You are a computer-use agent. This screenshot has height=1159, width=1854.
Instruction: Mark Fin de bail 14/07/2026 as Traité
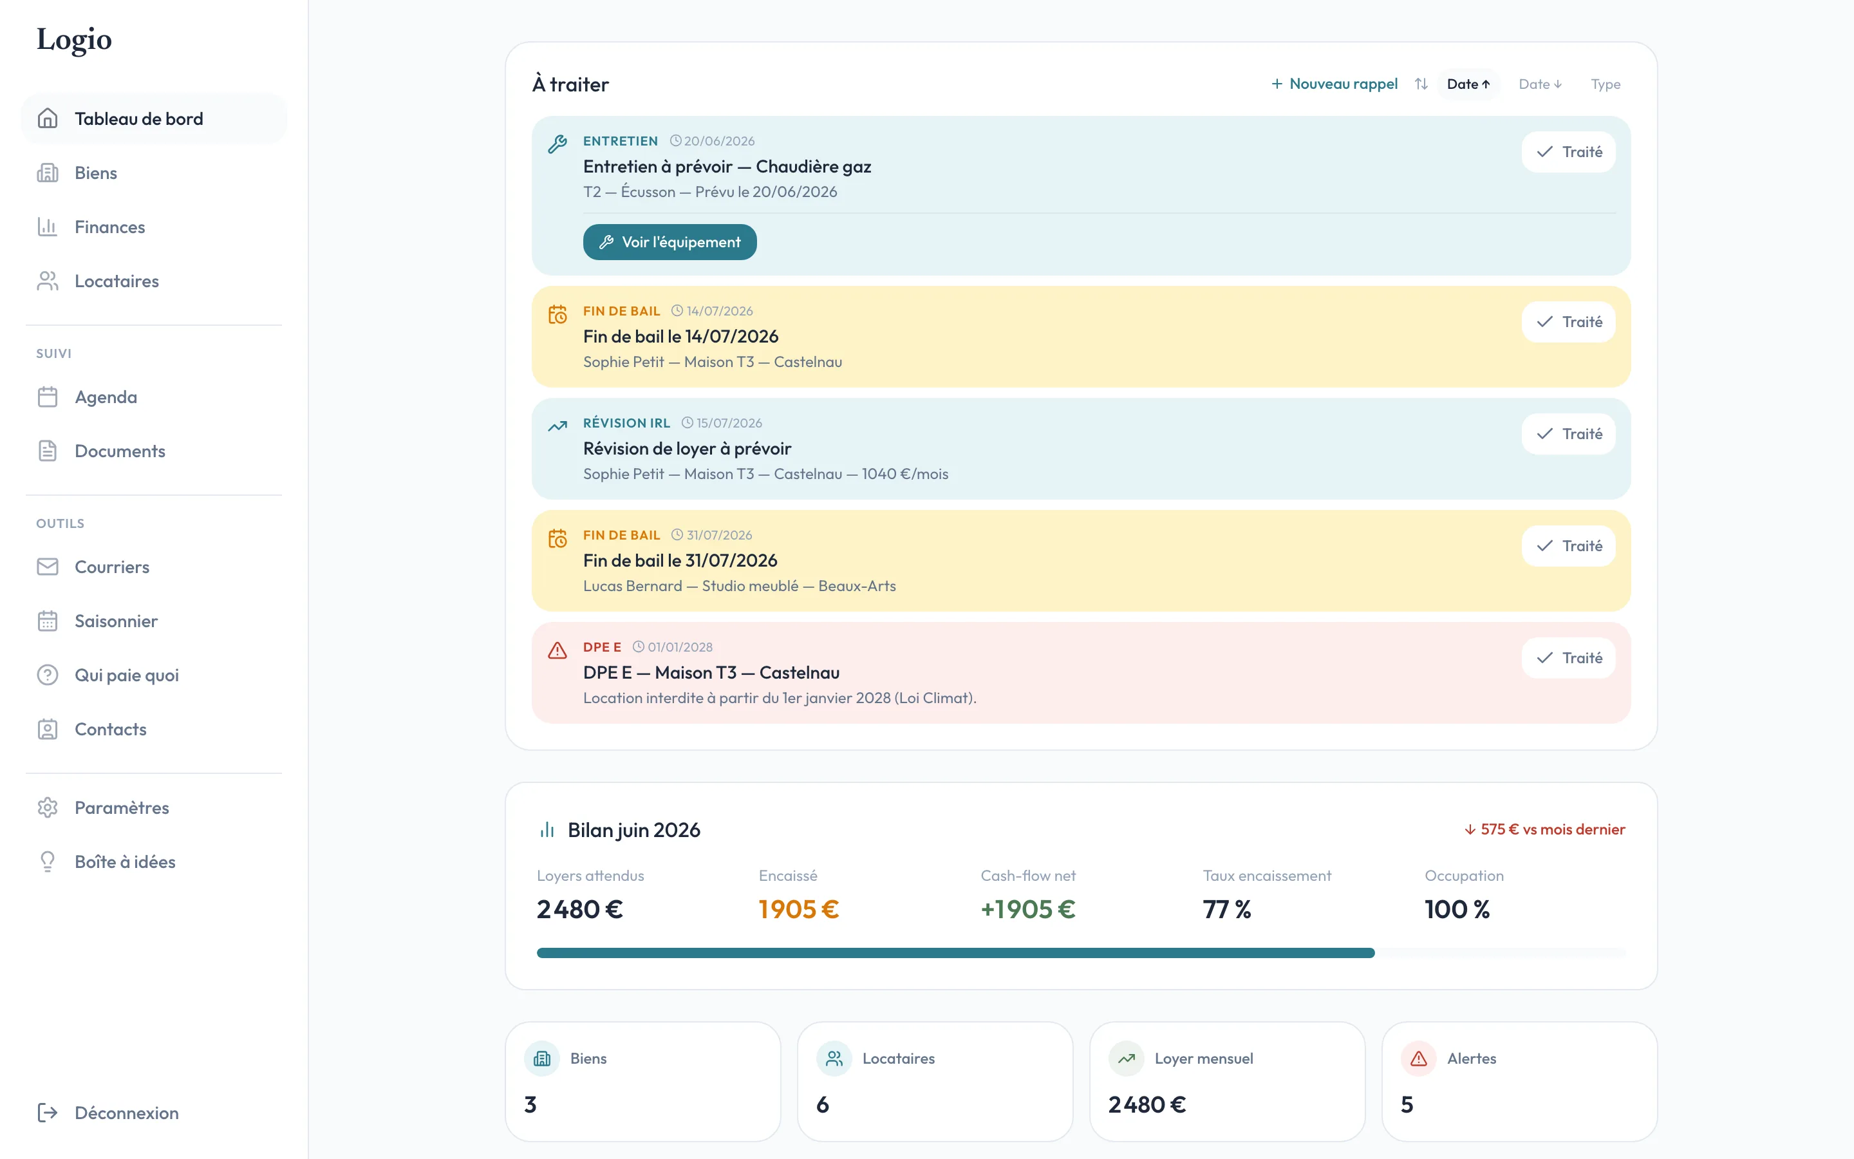click(x=1568, y=322)
